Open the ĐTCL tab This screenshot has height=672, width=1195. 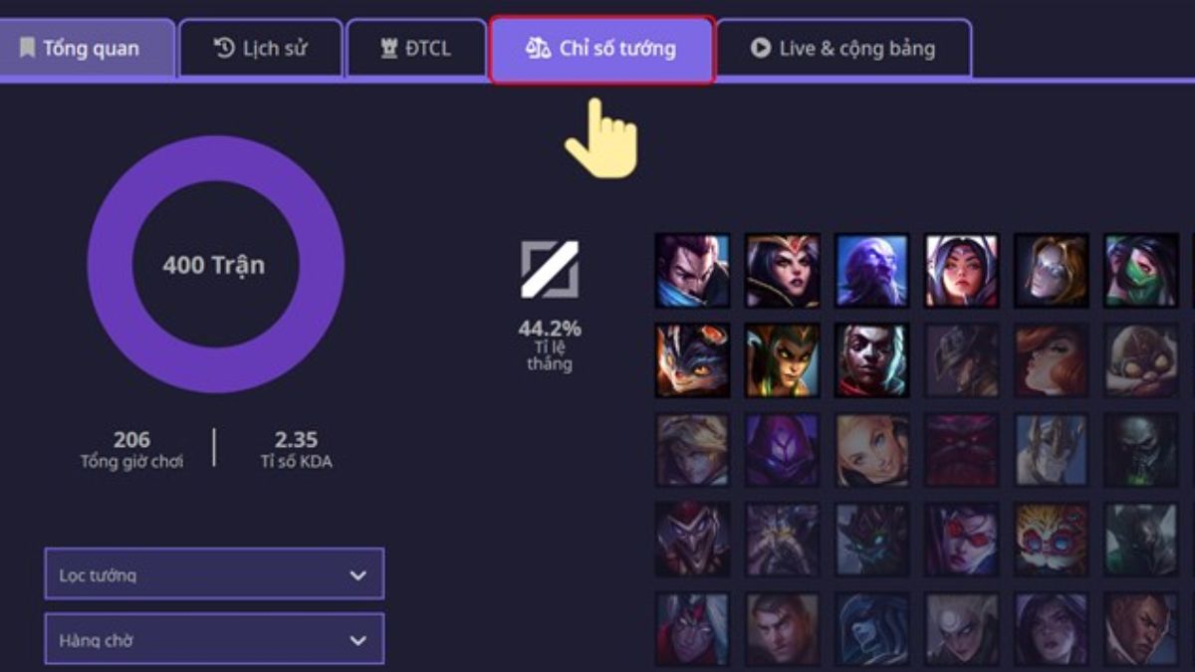click(415, 48)
